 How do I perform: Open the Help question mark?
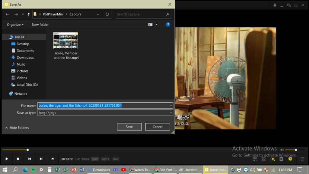168,24
